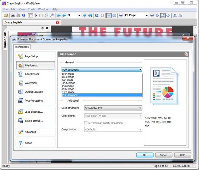199x170 pixels.
Task: Open the page number dropdown
Action: pos(79,16)
